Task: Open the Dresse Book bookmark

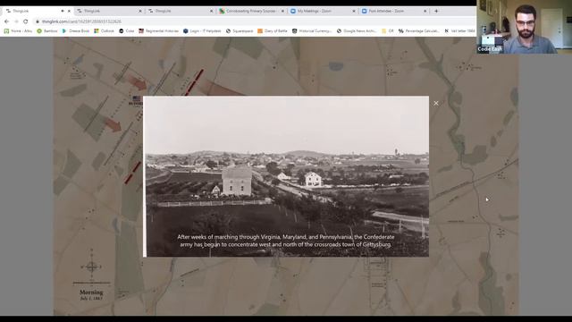Action: [x=75, y=31]
